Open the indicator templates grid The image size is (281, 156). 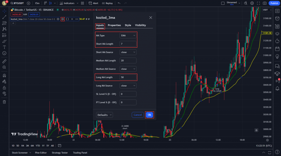(x=82, y=3)
